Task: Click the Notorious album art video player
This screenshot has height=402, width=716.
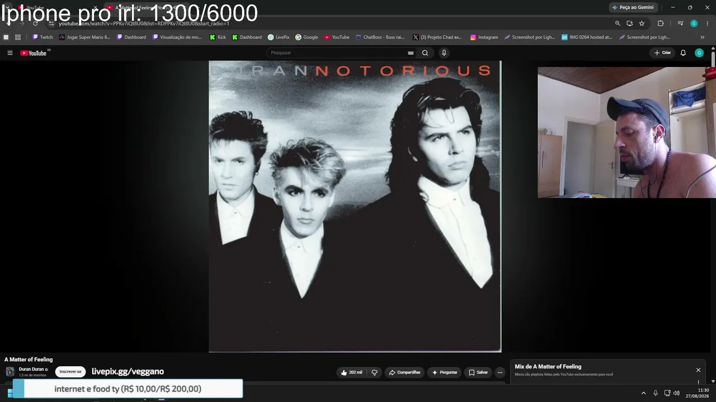Action: pyautogui.click(x=355, y=207)
